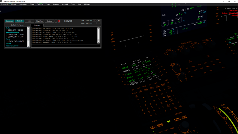Select EDGG_CTR - 135.720 controller
238x134 pixels.
click(x=15, y=30)
